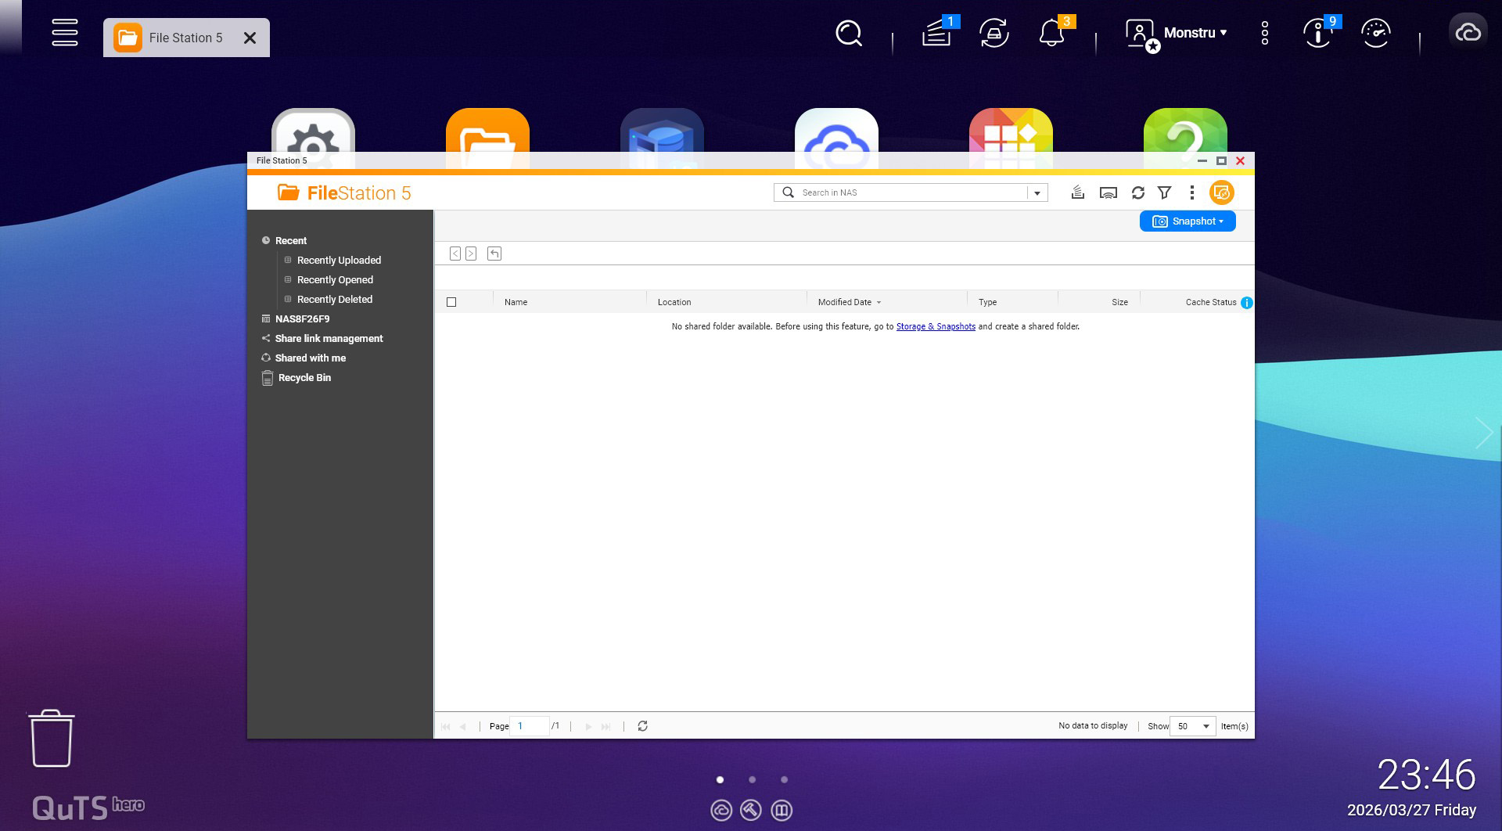
Task: Click the go-up parent folder icon
Action: point(494,254)
